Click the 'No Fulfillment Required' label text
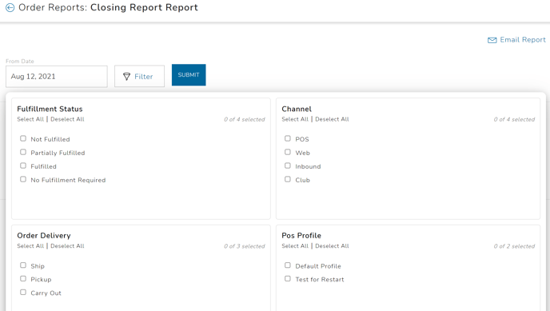The height and width of the screenshot is (311, 550). click(x=68, y=180)
